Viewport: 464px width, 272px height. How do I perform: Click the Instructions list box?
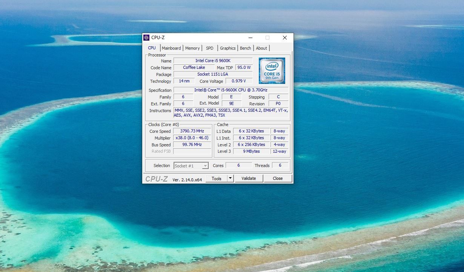point(231,113)
